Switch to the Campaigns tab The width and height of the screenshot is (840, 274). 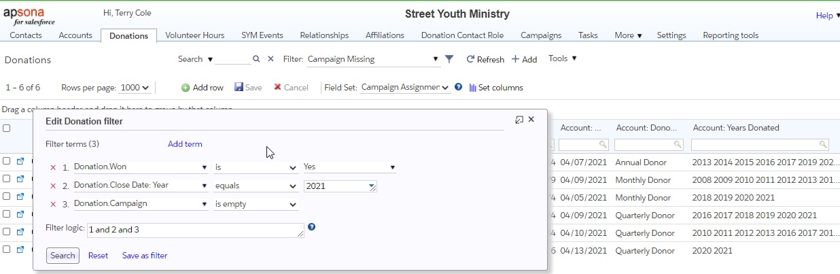coord(540,35)
